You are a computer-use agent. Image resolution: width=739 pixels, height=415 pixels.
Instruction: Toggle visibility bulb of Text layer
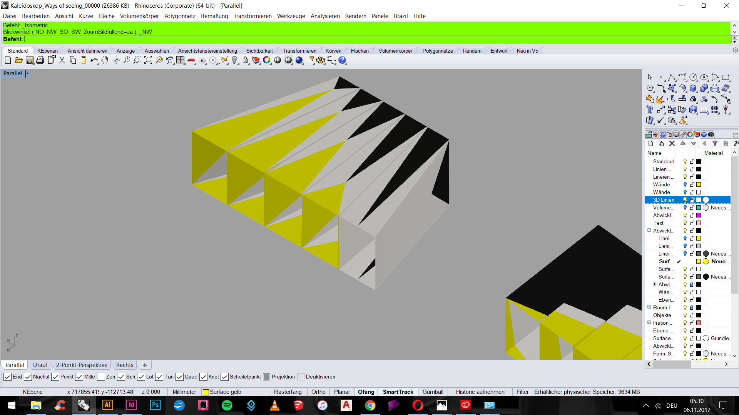click(685, 223)
